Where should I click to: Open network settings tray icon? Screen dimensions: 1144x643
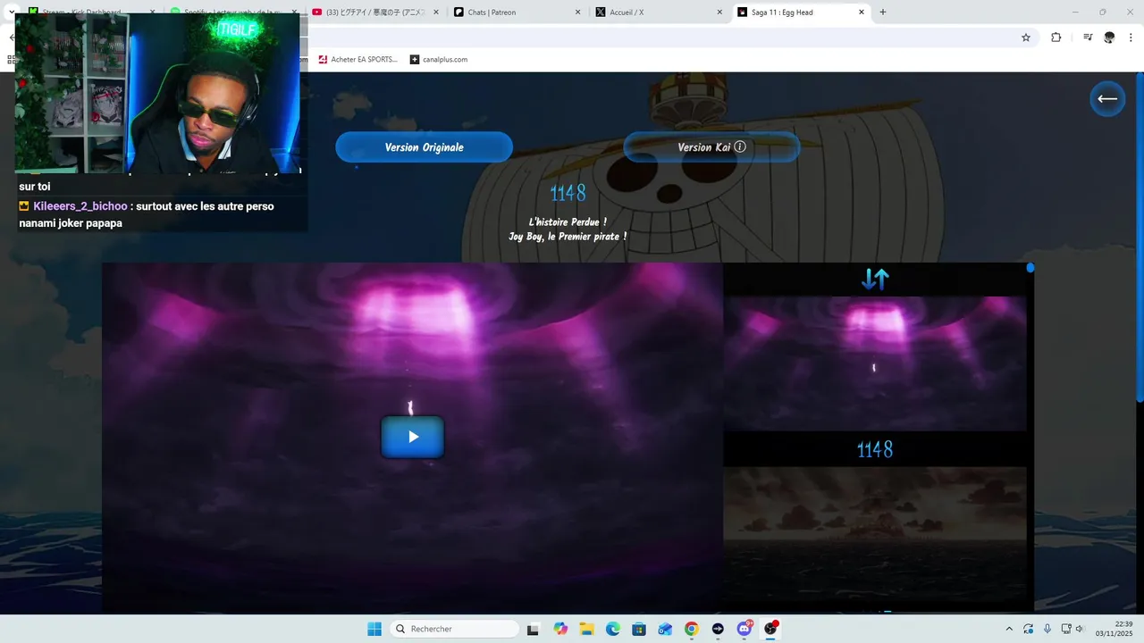(x=1067, y=629)
